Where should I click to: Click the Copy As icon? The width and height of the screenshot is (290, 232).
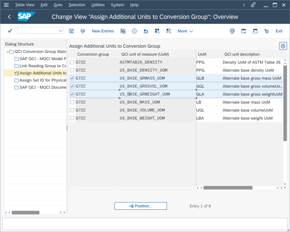pyautogui.click(x=123, y=31)
